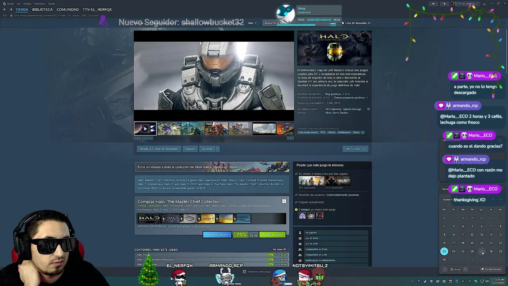Open Steam notifications bell icon
This screenshot has width=508, height=286.
coord(444,4)
